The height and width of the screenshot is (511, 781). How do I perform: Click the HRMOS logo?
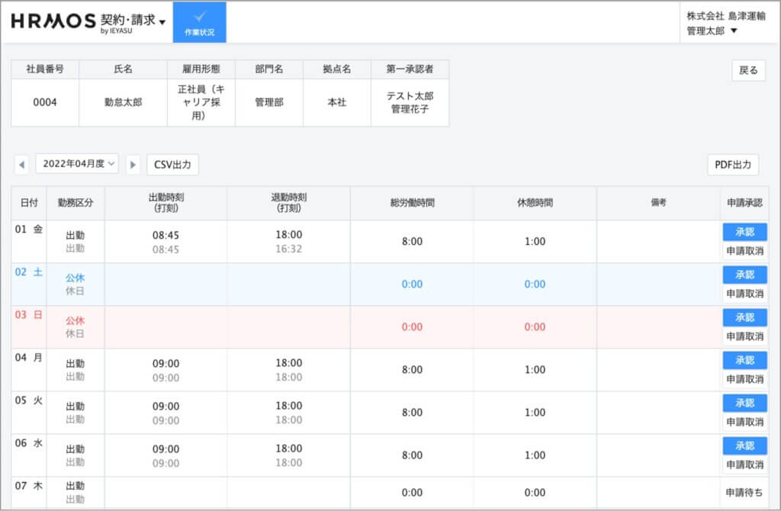[x=53, y=21]
